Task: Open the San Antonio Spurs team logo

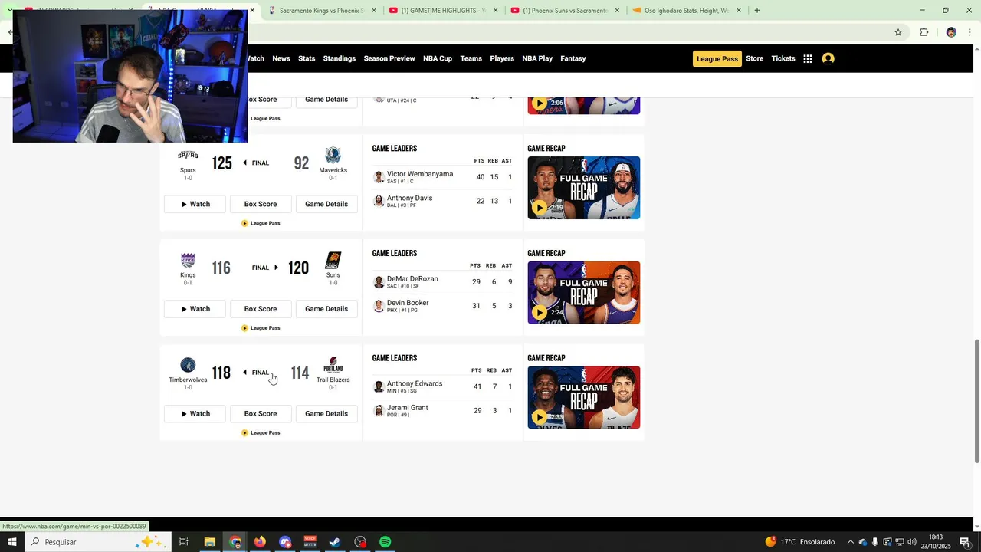Action: 188,156
